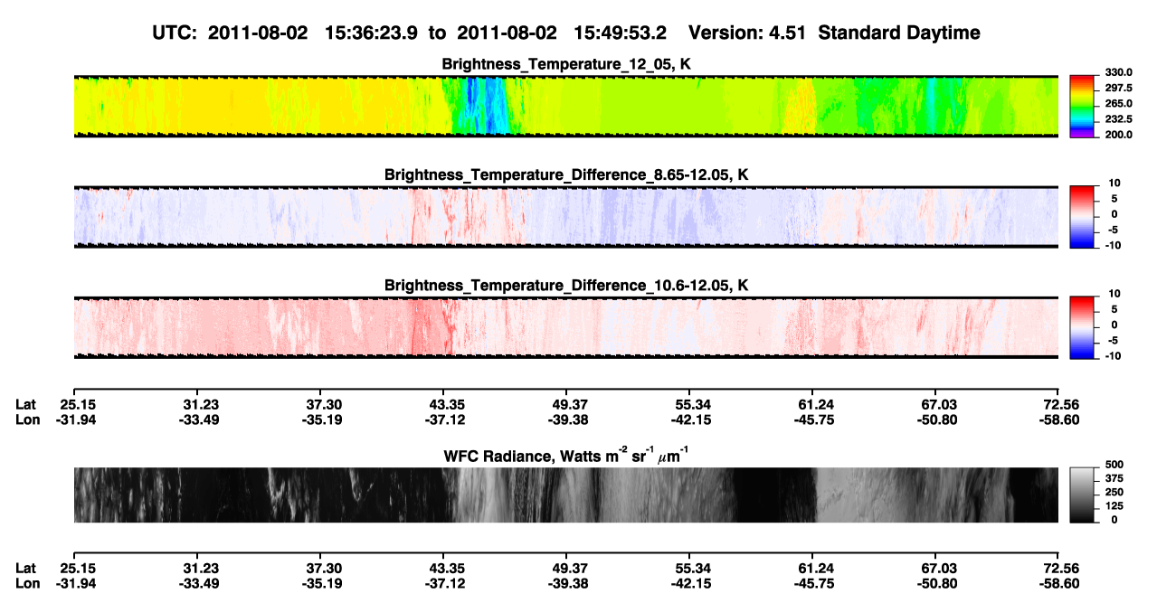Click the 'Brightness_Temperature_Difference_8.65-12.05, K' panel title
This screenshot has height=603, width=1176.
click(566, 174)
